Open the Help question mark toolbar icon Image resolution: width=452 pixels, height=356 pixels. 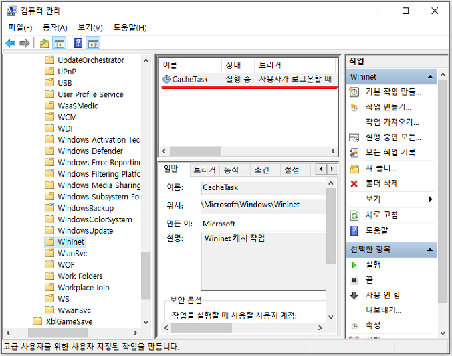[x=78, y=43]
